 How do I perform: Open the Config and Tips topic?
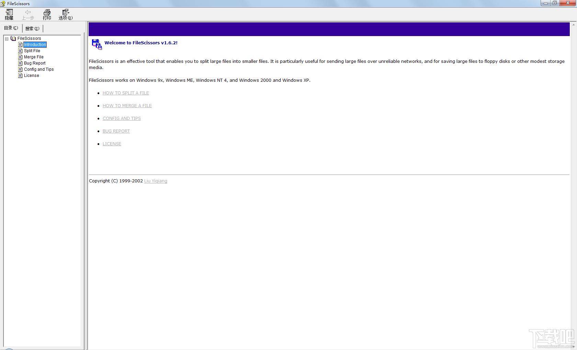[39, 69]
